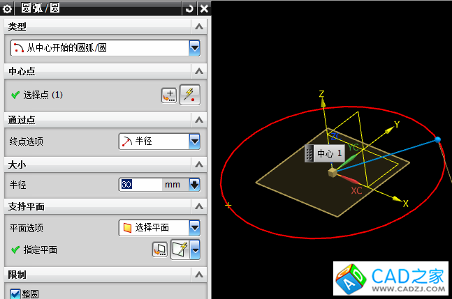Collapse the 中心点 section

coord(200,72)
